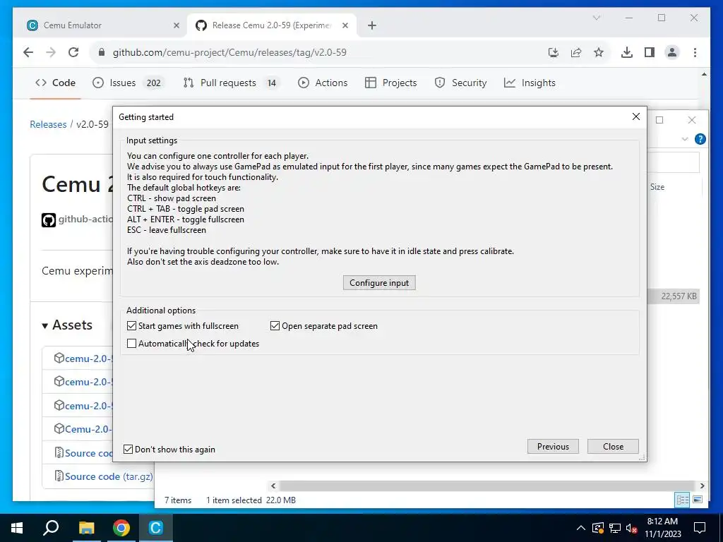This screenshot has width=723, height=542.
Task: Collapse the Assets section triangle
Action: [44, 326]
